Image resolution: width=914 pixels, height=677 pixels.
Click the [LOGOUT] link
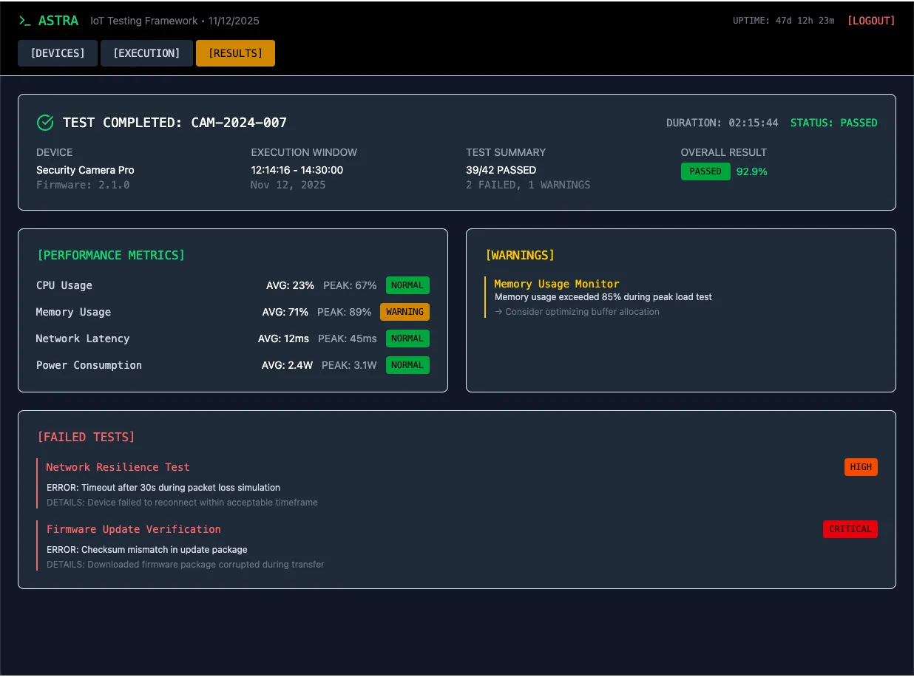point(871,21)
